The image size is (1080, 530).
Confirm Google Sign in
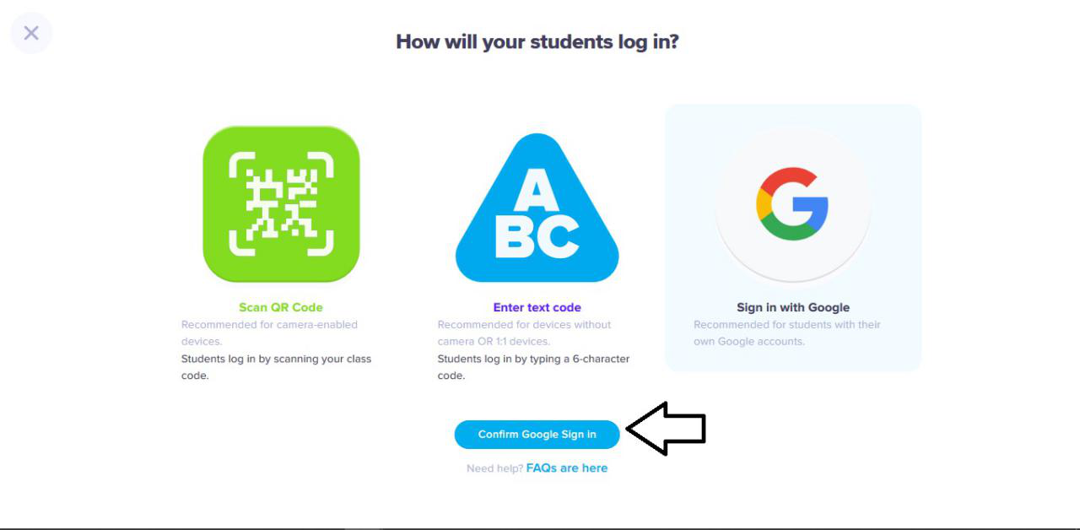(x=537, y=435)
